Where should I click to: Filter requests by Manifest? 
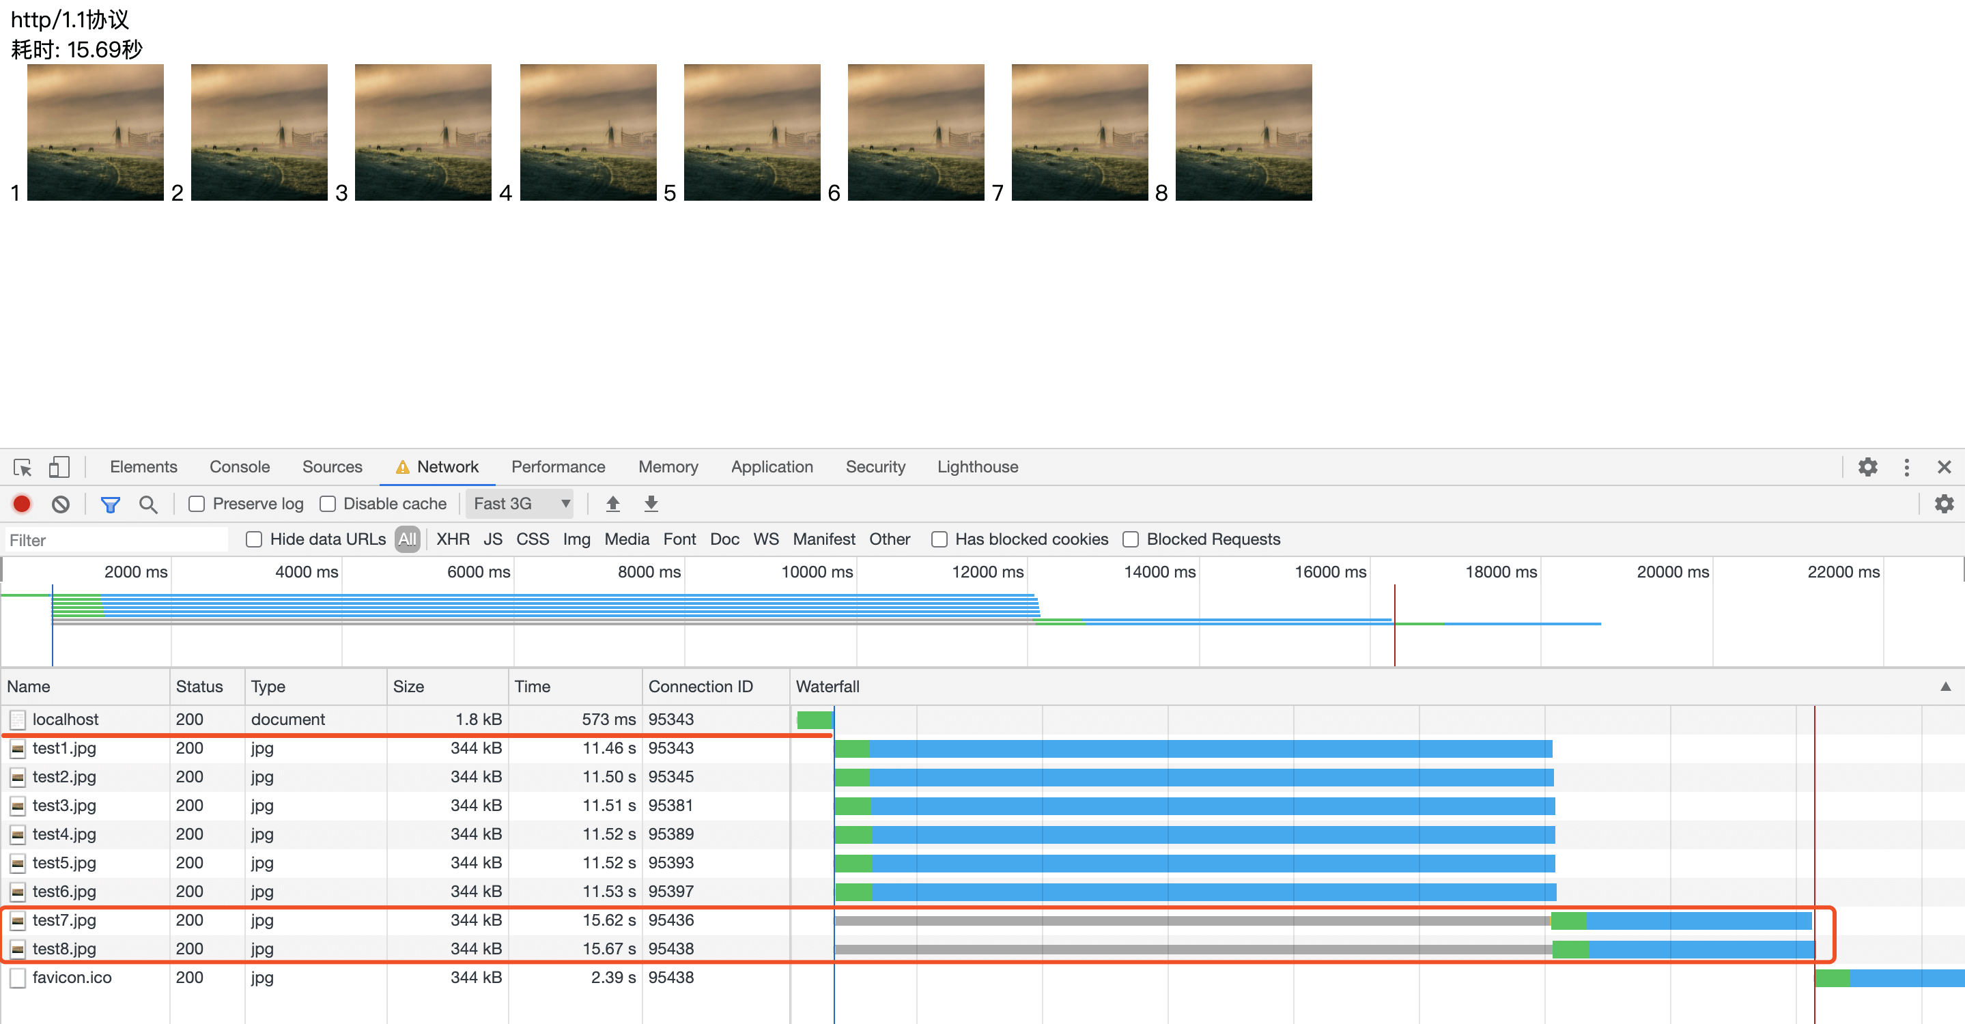click(x=824, y=539)
